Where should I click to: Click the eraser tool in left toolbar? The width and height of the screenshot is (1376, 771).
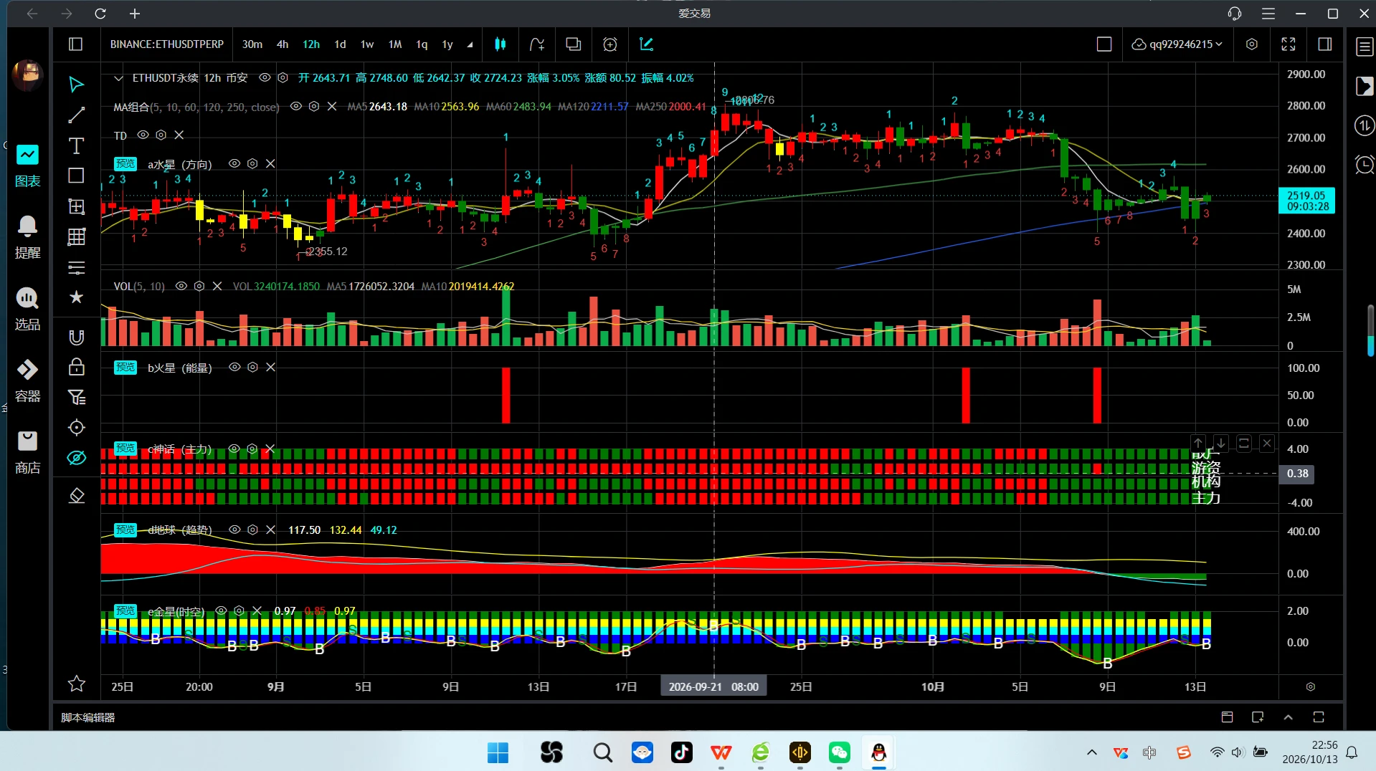pos(76,495)
